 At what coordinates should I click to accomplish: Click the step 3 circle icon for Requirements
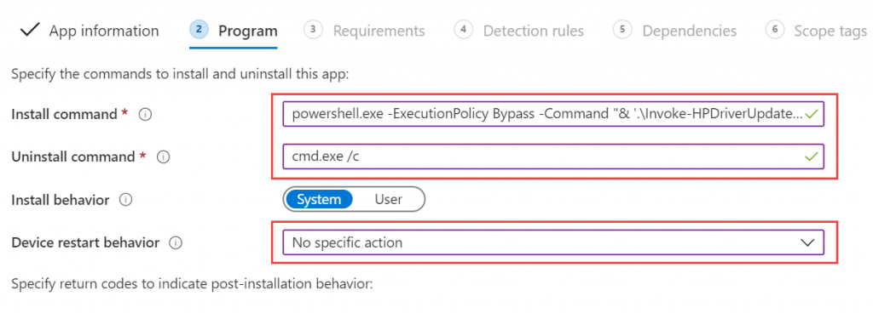tap(314, 30)
